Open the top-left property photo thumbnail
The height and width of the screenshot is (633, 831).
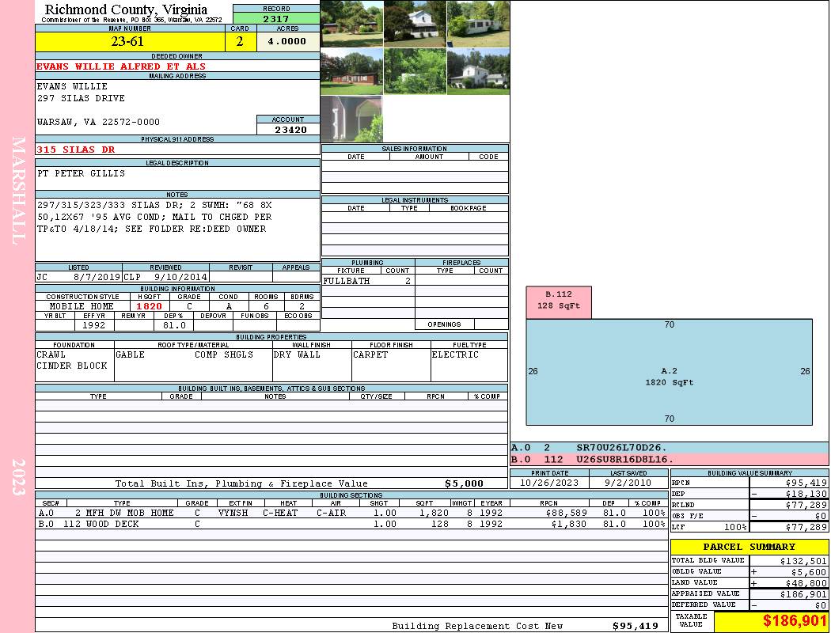coord(351,24)
